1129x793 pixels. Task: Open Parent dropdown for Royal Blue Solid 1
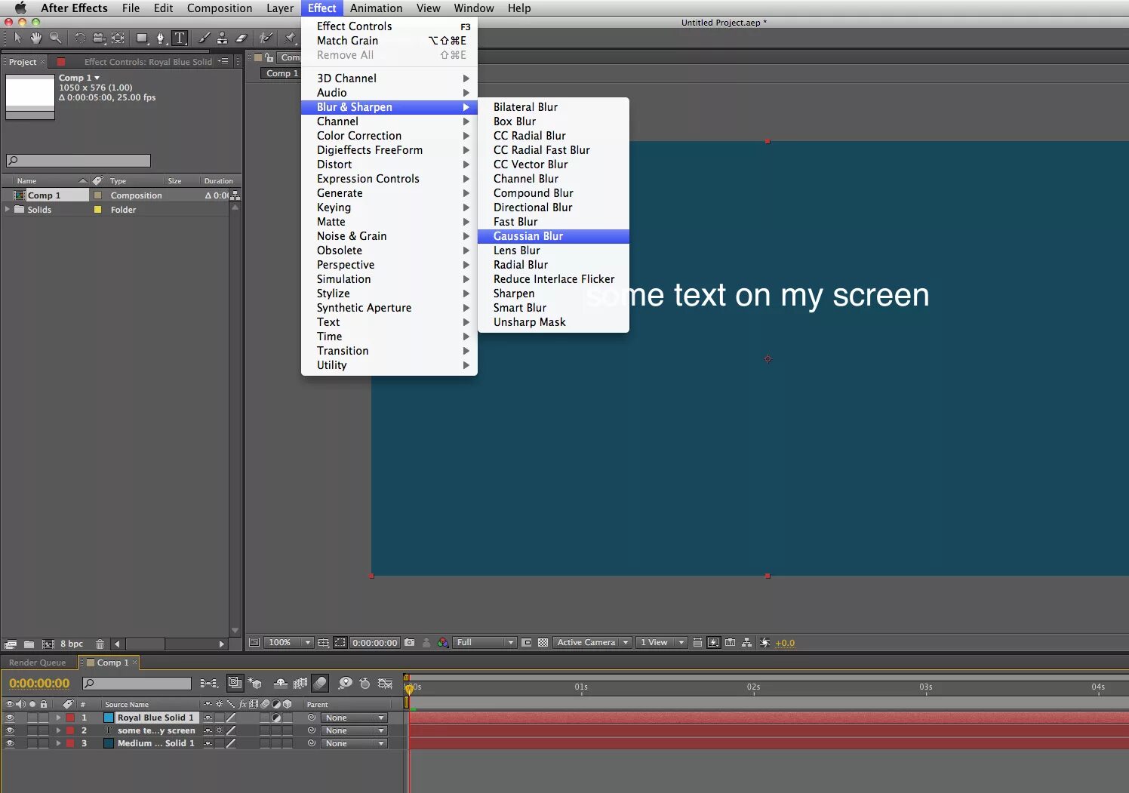(354, 718)
